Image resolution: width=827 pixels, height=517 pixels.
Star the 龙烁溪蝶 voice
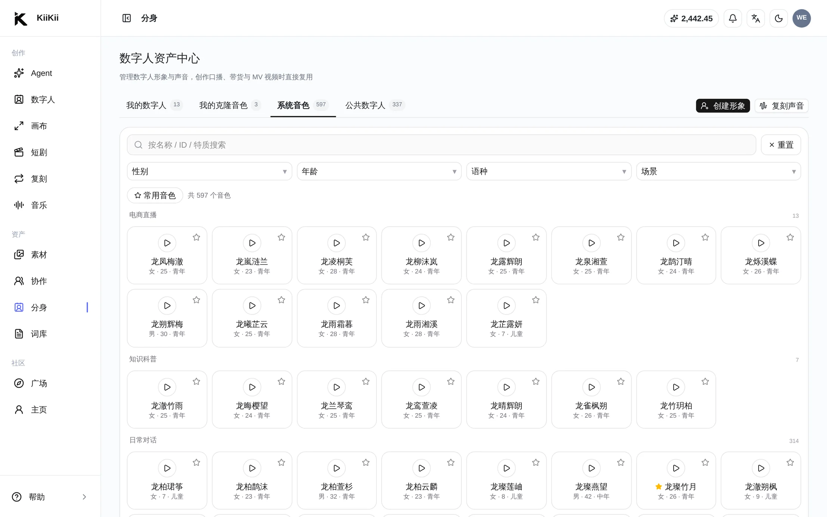pos(790,237)
